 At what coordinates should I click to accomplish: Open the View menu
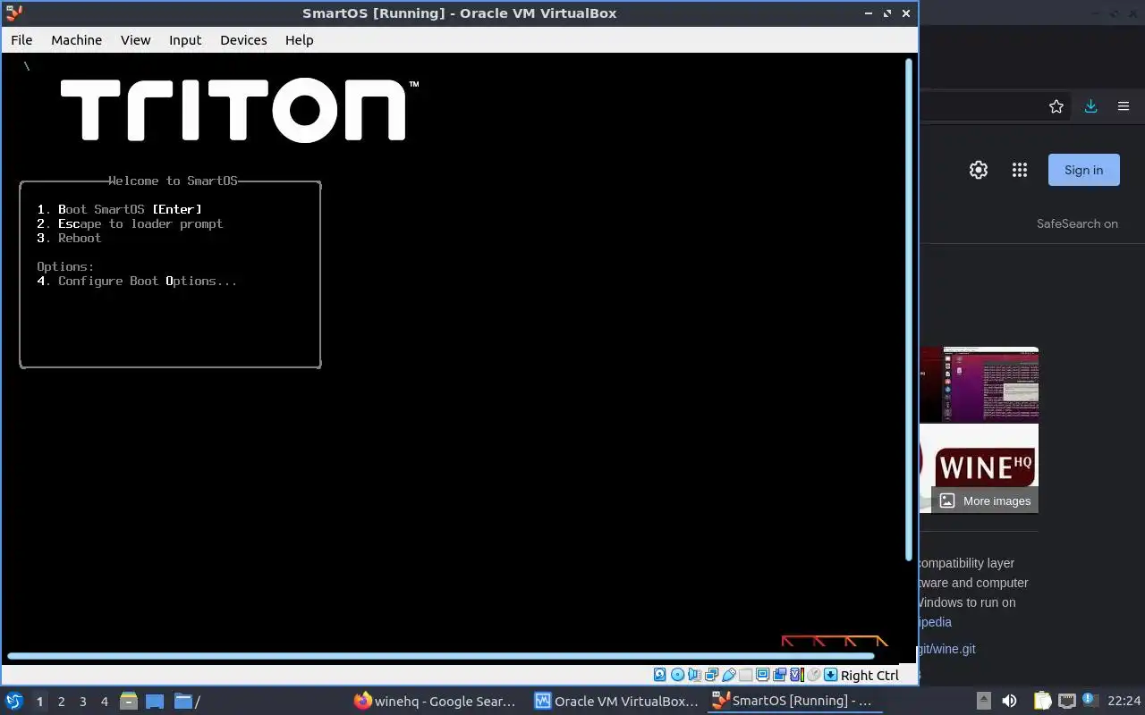(x=136, y=39)
